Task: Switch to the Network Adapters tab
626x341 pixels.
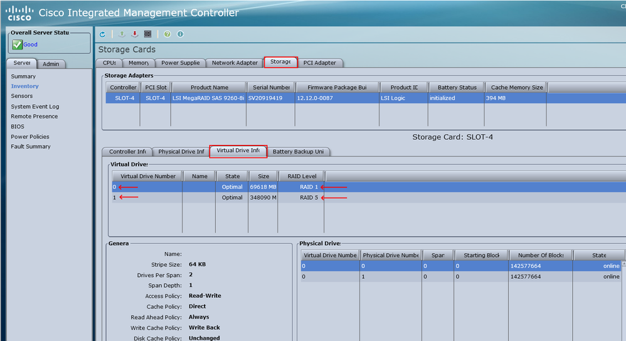Action: (x=235, y=63)
